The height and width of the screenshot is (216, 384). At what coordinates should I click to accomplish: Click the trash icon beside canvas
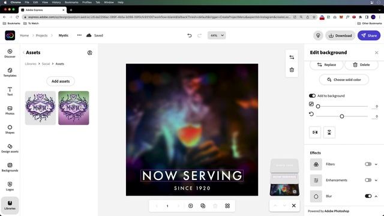[x=292, y=70]
